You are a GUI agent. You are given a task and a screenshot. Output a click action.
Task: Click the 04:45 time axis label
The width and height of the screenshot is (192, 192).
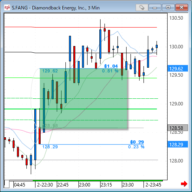(19, 185)
